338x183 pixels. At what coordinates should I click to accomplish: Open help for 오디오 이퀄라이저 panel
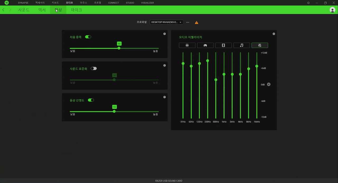(274, 34)
